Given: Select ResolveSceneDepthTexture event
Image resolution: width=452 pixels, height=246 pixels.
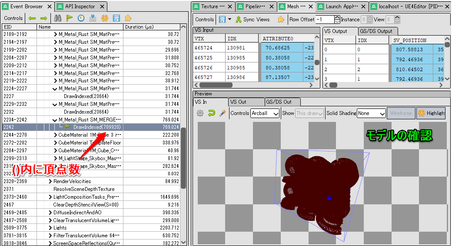Looking at the screenshot, I should (x=91, y=189).
